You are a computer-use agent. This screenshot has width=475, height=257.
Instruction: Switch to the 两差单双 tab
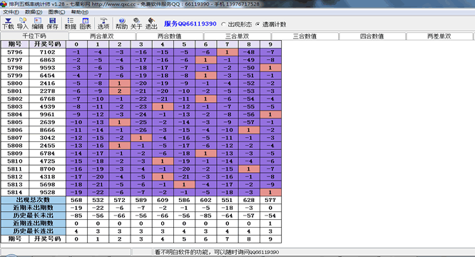pyautogui.click(x=439, y=36)
